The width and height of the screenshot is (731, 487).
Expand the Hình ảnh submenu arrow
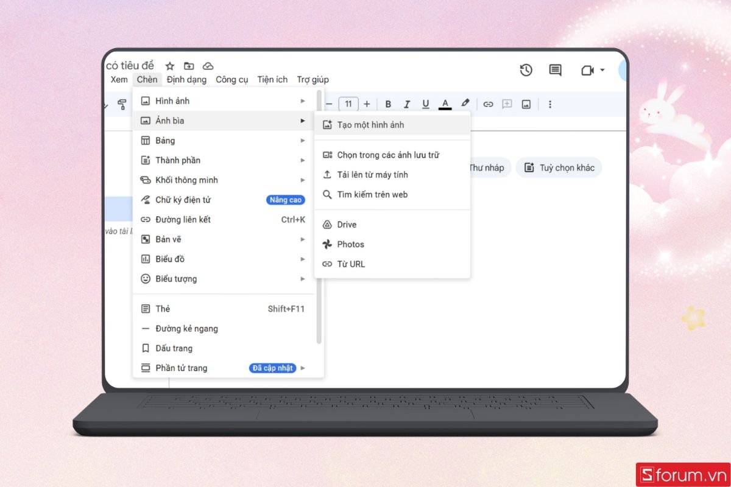point(302,100)
